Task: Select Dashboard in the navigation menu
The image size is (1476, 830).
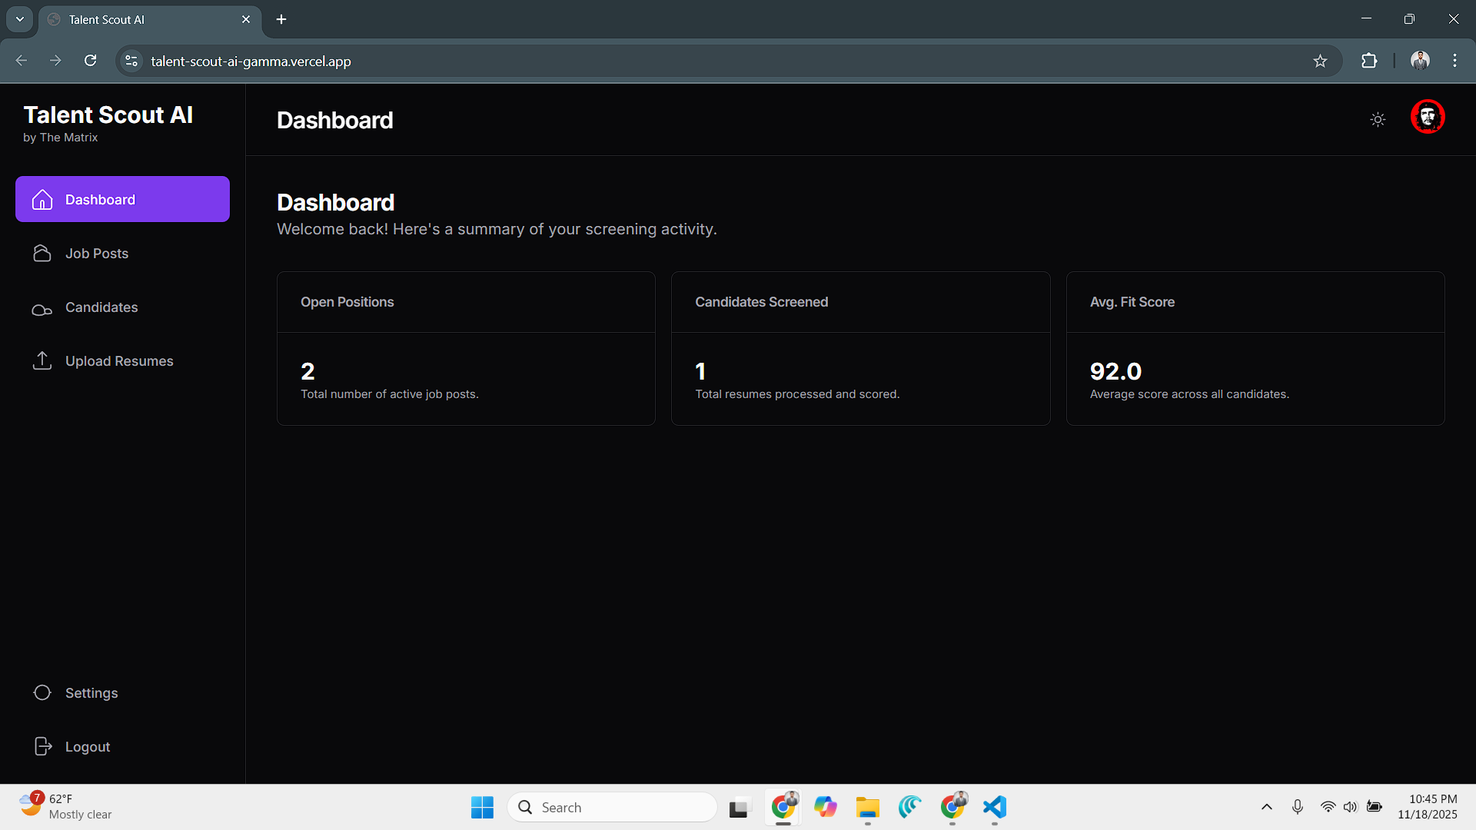Action: (100, 199)
